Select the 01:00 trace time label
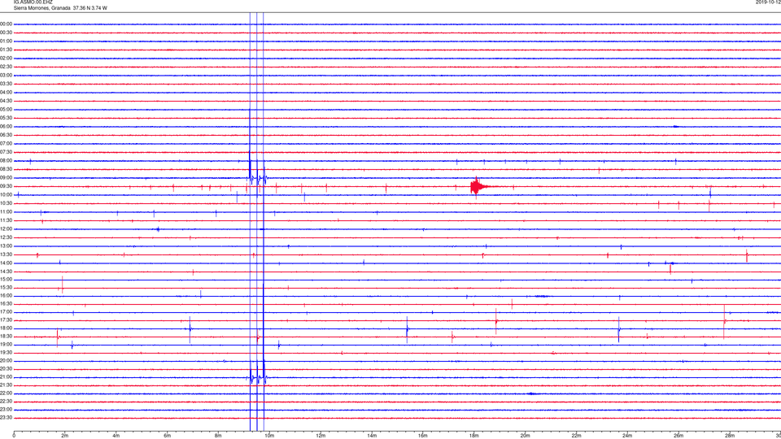The width and height of the screenshot is (781, 439). pyautogui.click(x=6, y=41)
